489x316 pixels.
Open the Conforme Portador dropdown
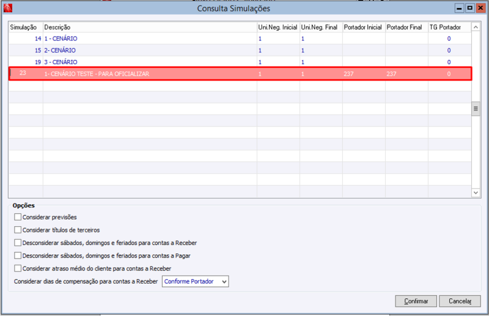click(195, 281)
